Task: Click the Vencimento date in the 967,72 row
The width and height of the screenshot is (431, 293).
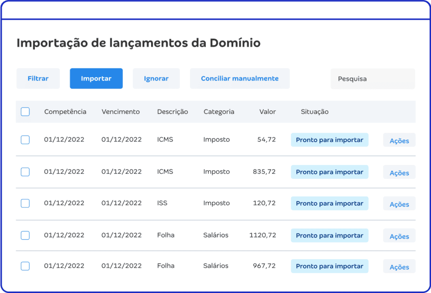Action: point(122,266)
